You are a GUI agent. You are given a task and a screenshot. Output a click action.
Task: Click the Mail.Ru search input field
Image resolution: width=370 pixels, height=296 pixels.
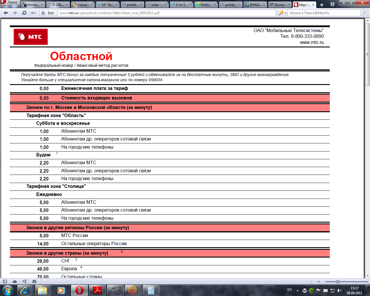pyautogui.click(x=324, y=13)
